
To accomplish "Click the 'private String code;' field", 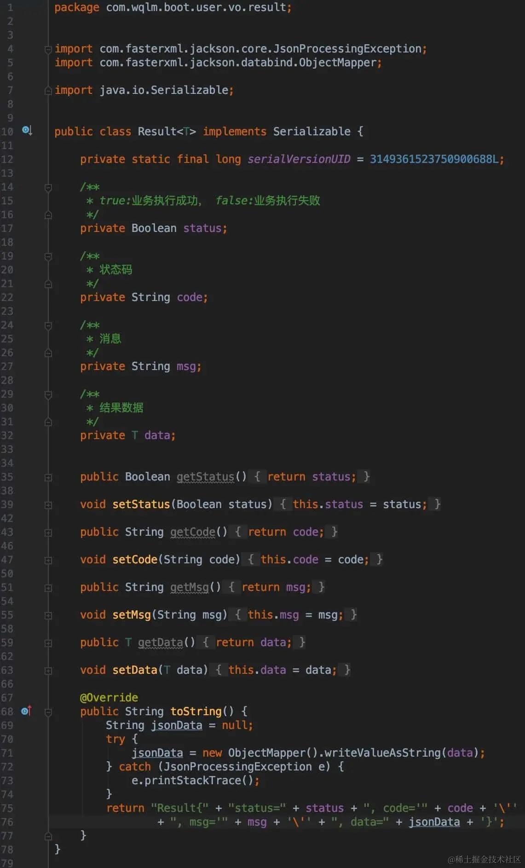I will click(144, 297).
